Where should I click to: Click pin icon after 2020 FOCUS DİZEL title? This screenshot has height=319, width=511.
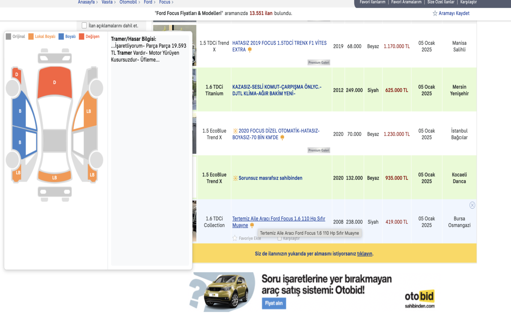(x=282, y=138)
